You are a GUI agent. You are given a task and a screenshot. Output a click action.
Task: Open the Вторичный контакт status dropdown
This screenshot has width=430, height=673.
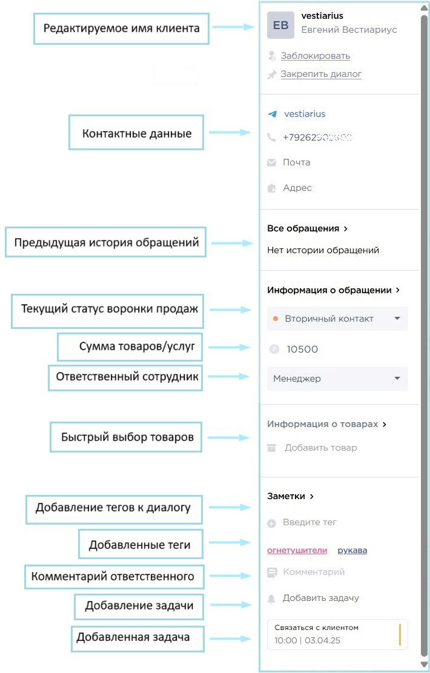coord(337,319)
